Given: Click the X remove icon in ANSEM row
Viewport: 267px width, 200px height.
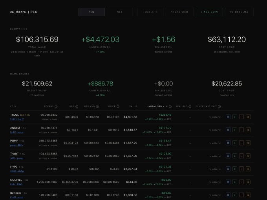Looking at the screenshot, I should (248, 130).
